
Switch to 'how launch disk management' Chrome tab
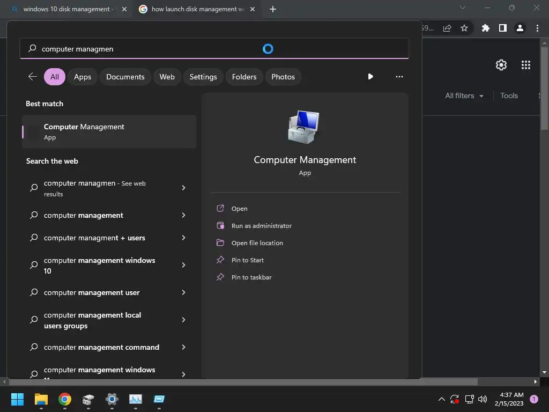tap(197, 9)
